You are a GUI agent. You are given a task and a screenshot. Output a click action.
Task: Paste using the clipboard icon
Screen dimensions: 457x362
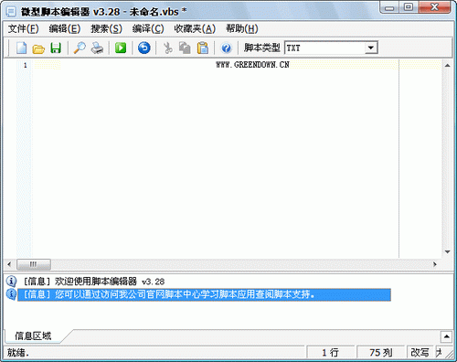pos(203,48)
